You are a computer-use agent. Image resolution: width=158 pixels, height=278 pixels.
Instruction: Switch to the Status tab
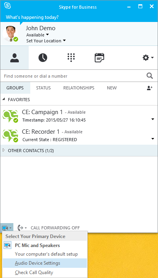(x=43, y=88)
